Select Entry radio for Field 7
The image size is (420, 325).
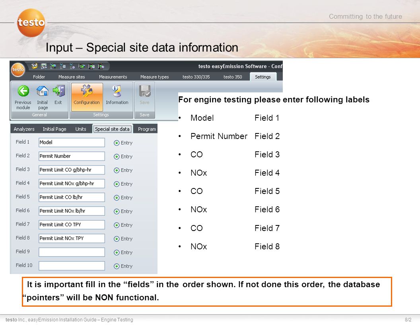(116, 225)
